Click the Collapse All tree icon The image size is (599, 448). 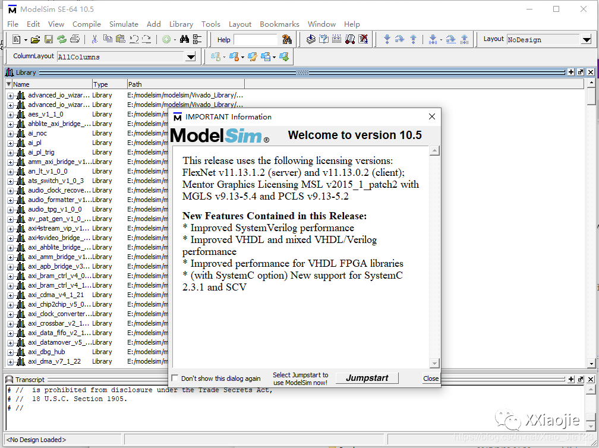[x=197, y=39]
